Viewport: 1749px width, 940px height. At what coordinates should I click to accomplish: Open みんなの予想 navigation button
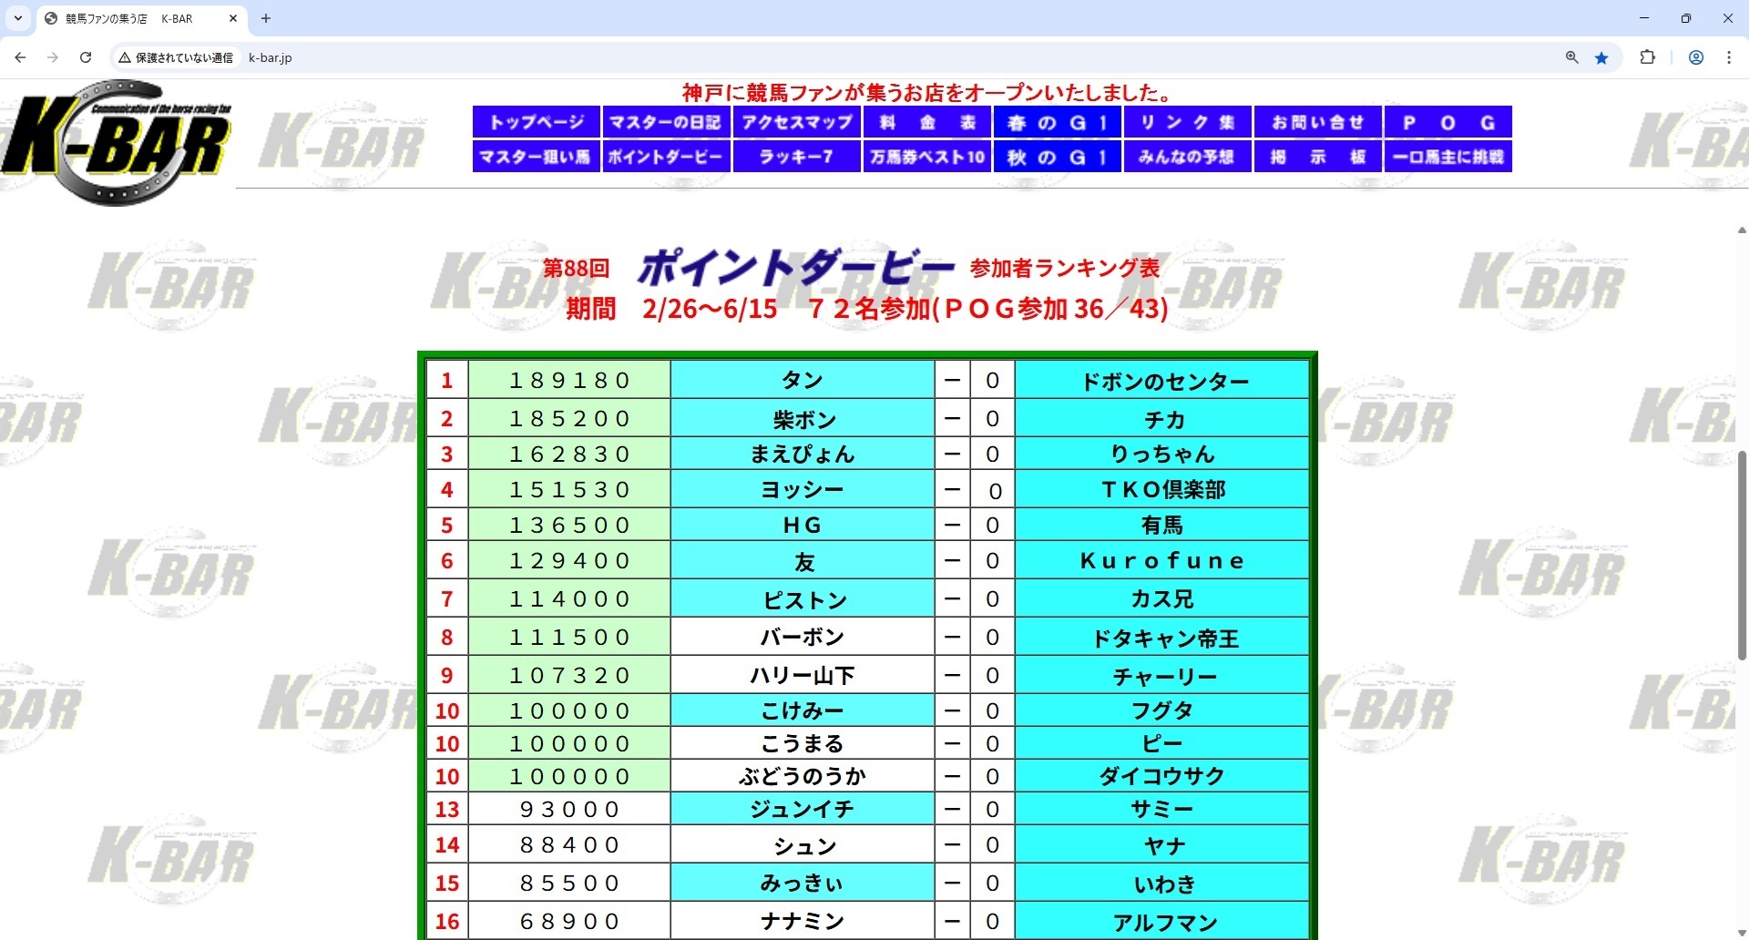(x=1188, y=157)
